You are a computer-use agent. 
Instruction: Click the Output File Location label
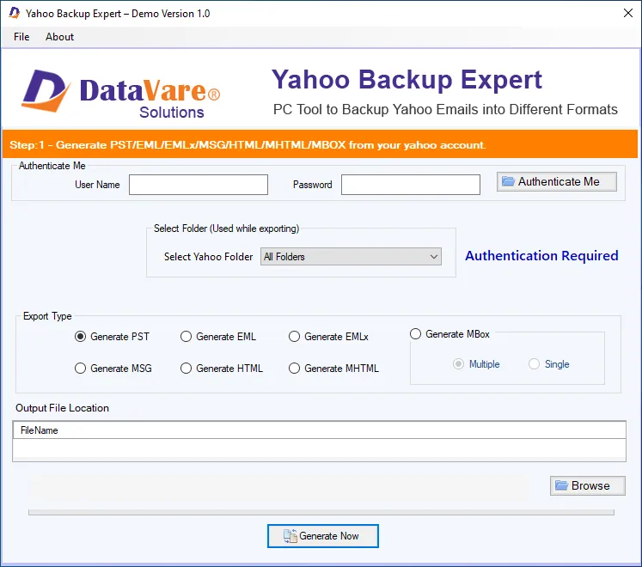tap(62, 408)
